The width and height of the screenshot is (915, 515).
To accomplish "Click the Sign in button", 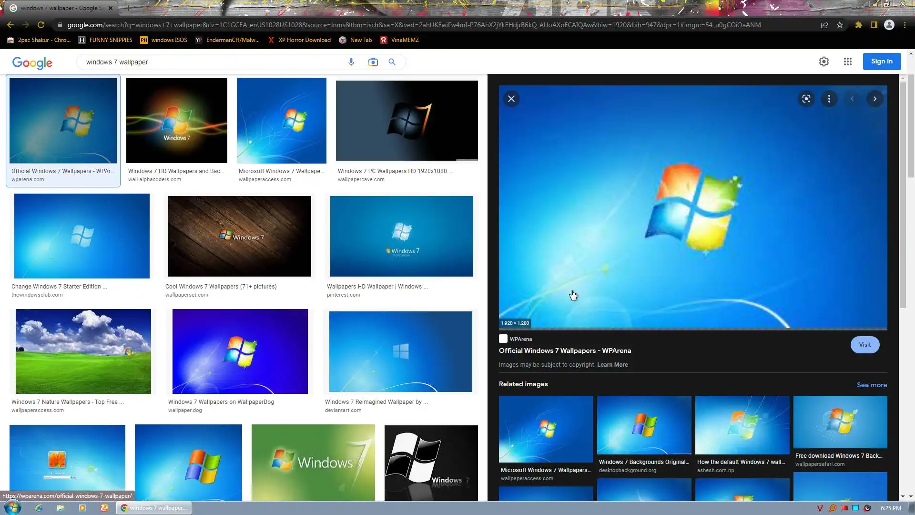I will tap(881, 62).
